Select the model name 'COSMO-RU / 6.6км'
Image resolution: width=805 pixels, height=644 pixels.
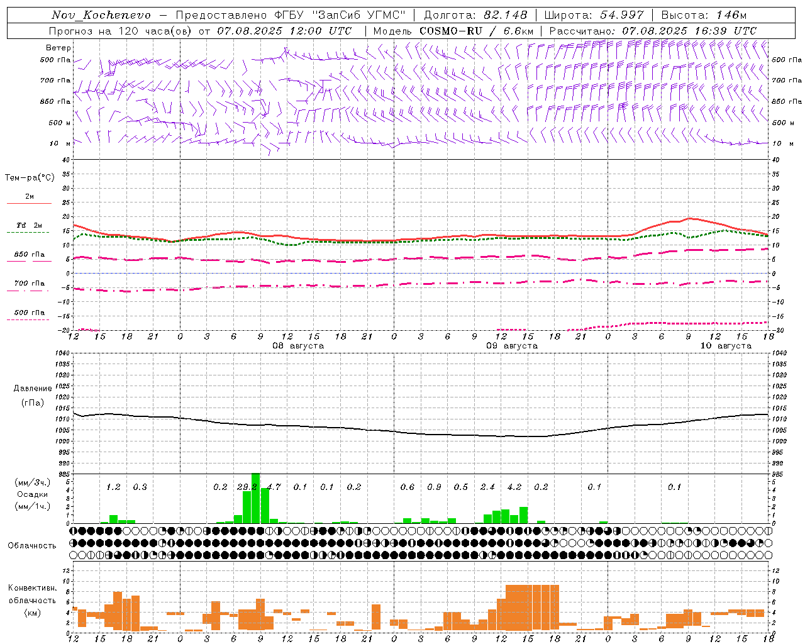pyautogui.click(x=477, y=31)
